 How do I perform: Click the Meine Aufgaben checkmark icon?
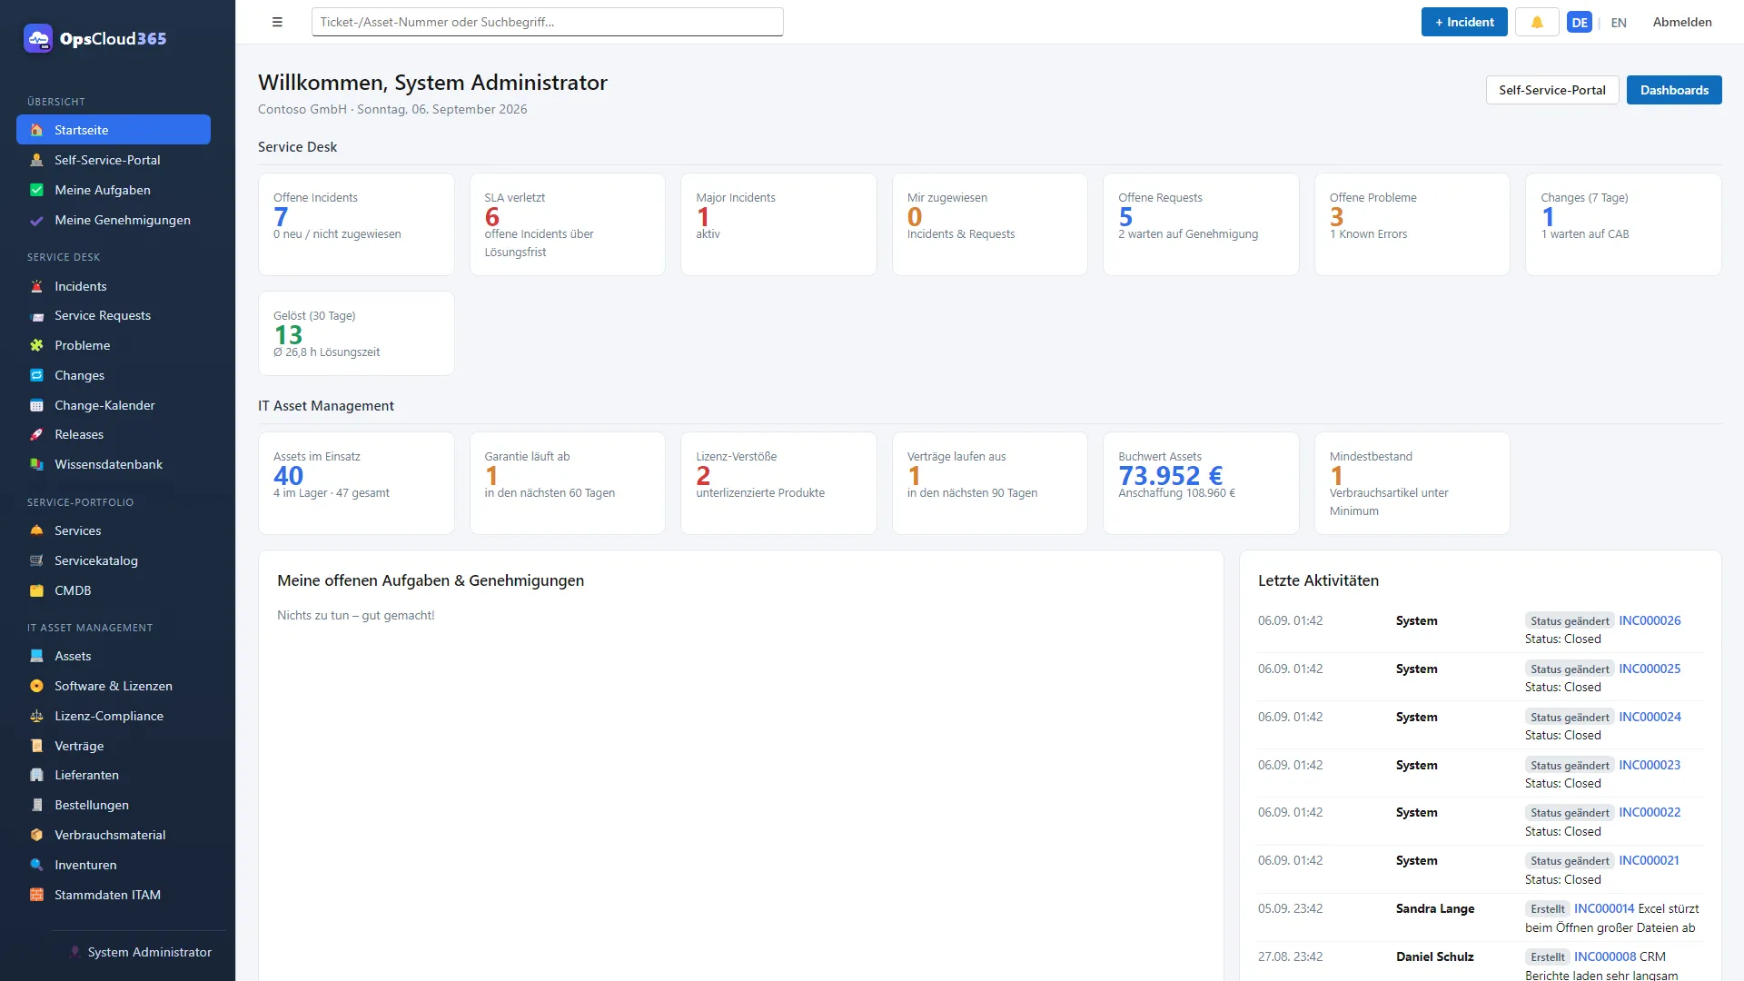(x=36, y=190)
